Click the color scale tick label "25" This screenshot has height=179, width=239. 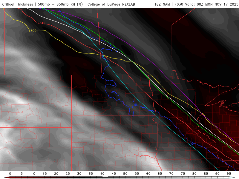click(x=68, y=174)
